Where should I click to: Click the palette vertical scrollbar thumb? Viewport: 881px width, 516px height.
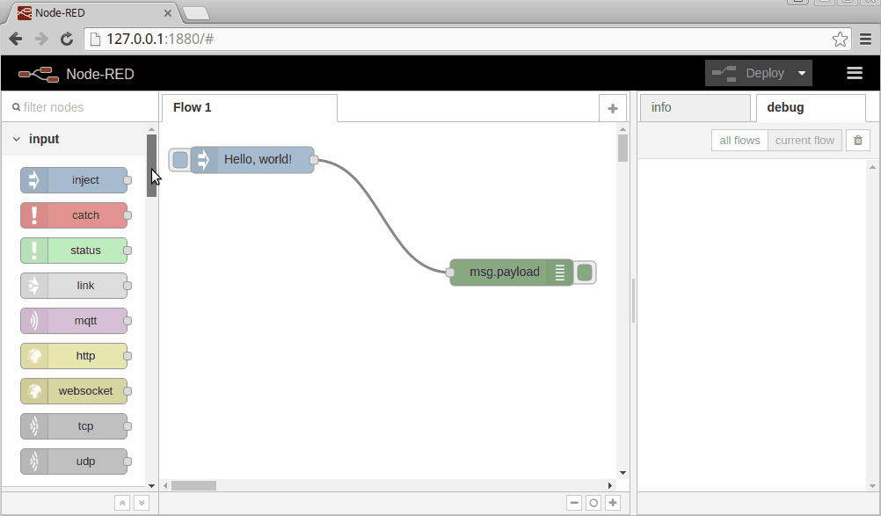(152, 165)
